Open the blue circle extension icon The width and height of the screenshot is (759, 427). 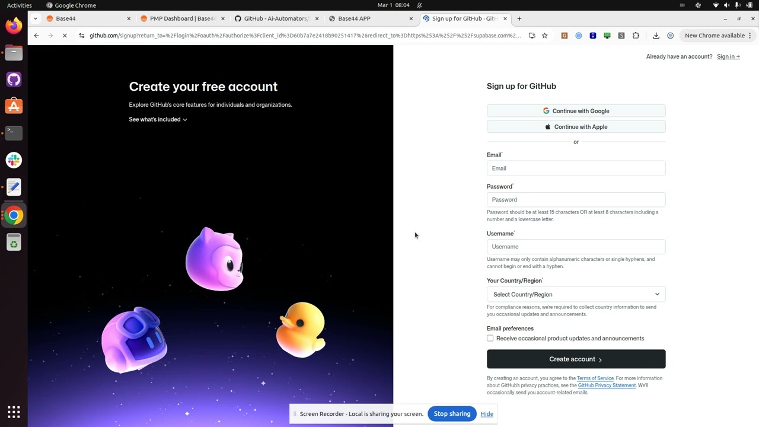[x=579, y=36]
